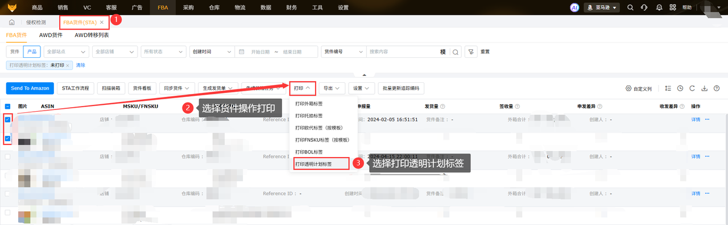Click help icon next to 收发差异
The image size is (728, 225).
(x=681, y=106)
